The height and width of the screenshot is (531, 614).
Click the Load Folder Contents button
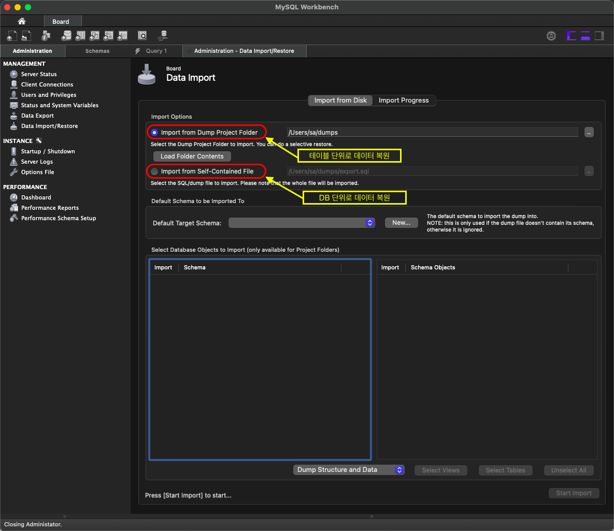pos(192,156)
